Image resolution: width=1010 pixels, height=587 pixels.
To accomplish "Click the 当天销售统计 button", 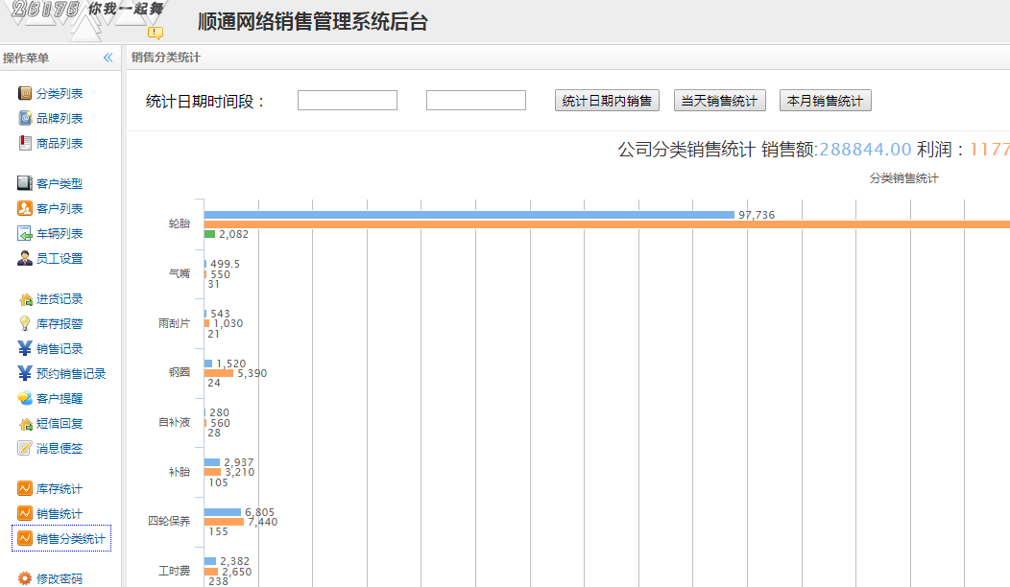I will [719, 101].
